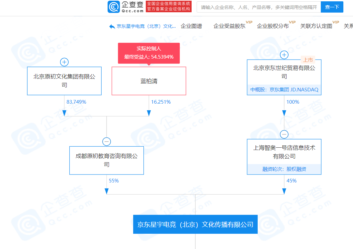Click VIP badge beside 企业受益股东
This screenshot has height=249, width=353.
pyautogui.click(x=249, y=22)
